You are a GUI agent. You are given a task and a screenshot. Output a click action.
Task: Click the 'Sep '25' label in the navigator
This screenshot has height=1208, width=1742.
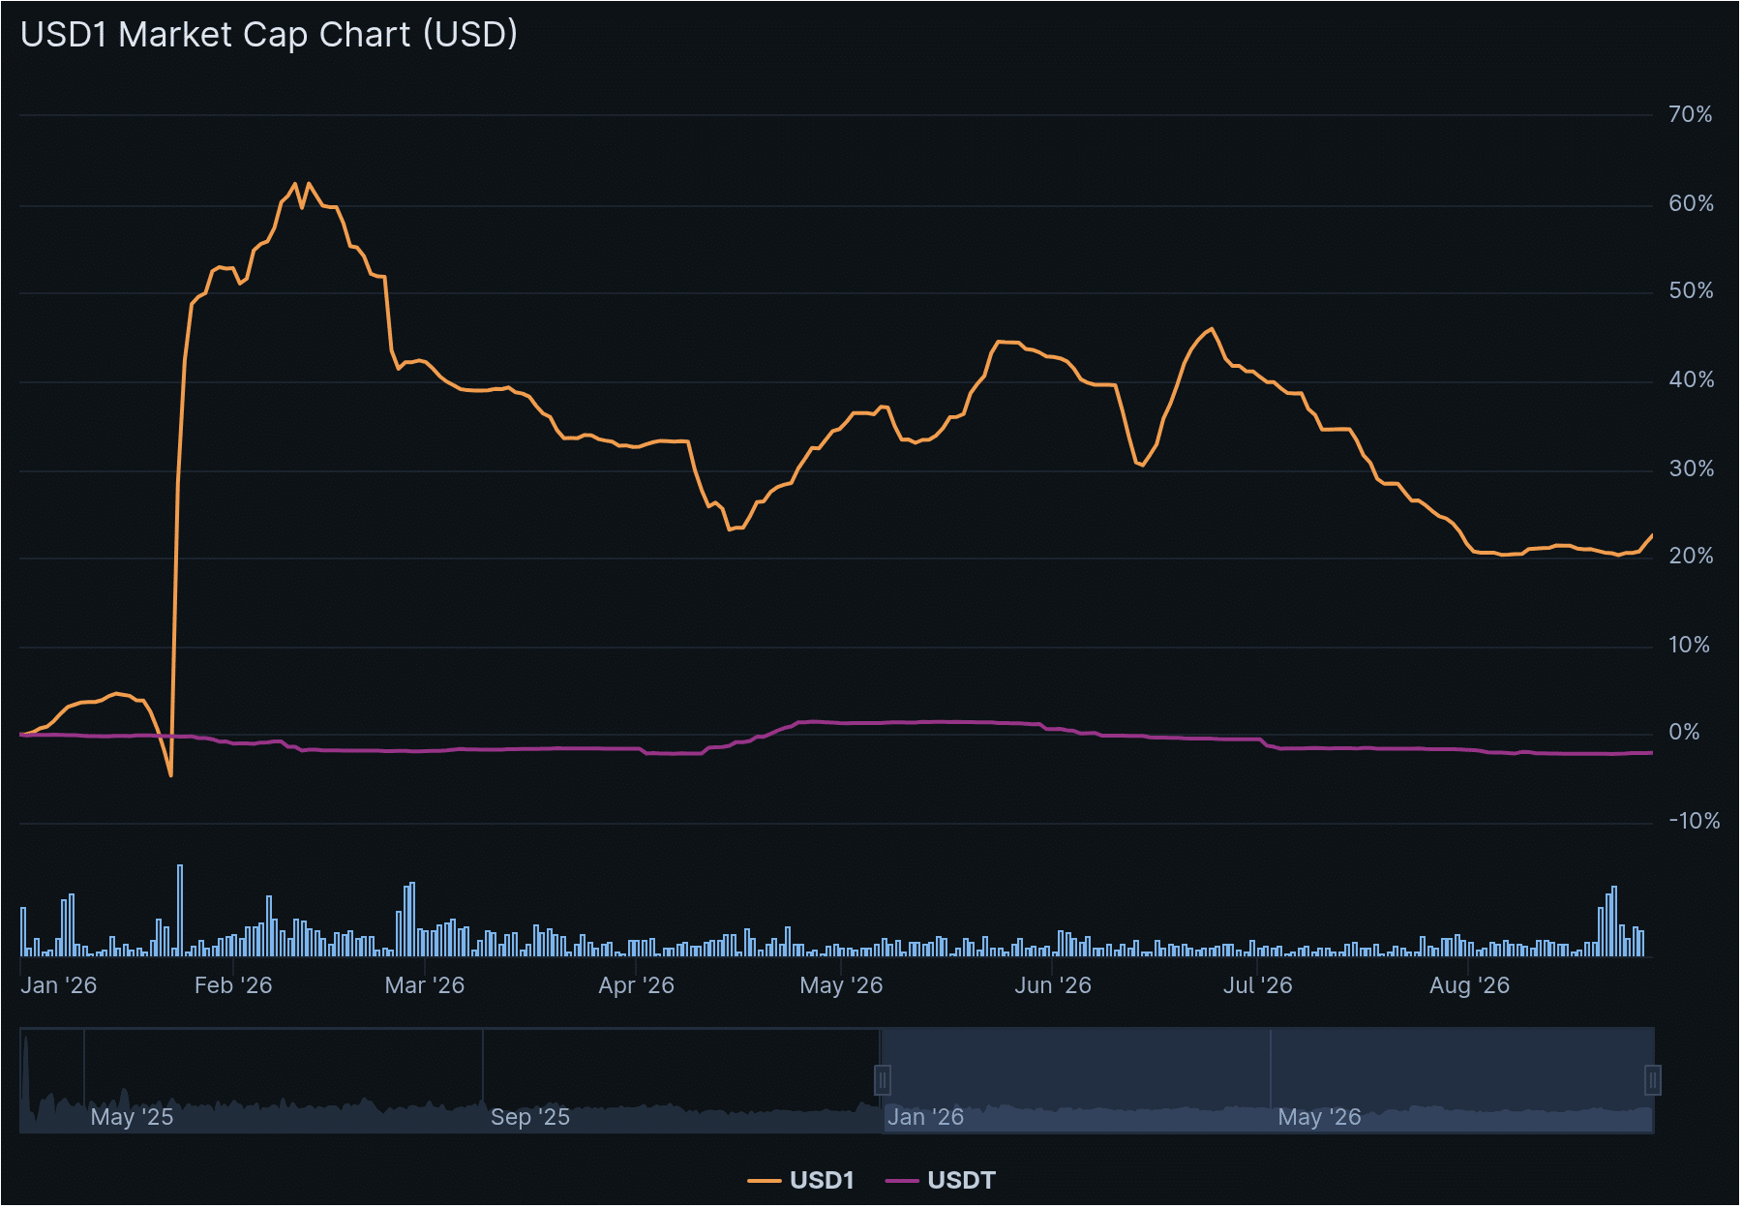click(x=530, y=1117)
